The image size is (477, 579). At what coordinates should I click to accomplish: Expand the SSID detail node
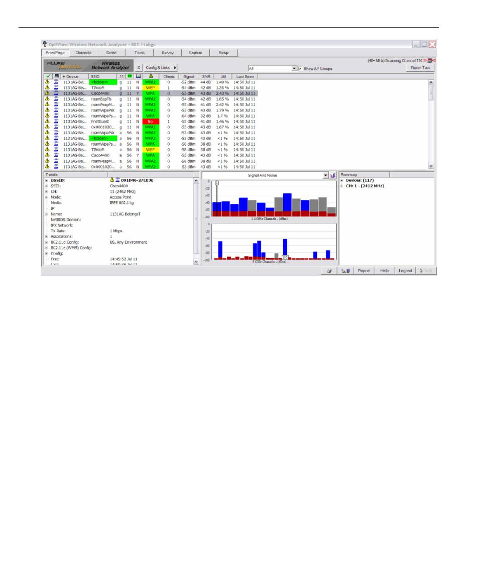tap(47, 186)
